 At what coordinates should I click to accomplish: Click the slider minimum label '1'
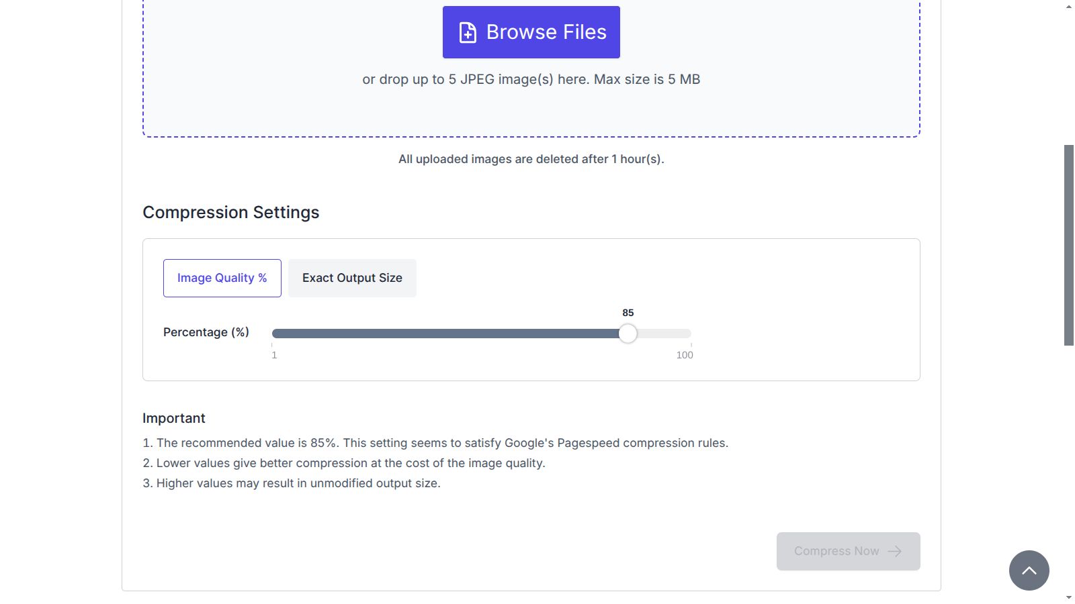click(x=274, y=355)
